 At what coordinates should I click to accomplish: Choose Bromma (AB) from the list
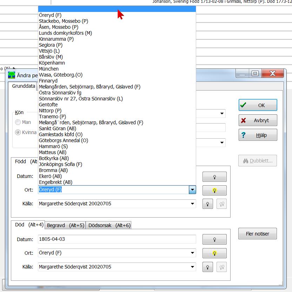point(117,170)
